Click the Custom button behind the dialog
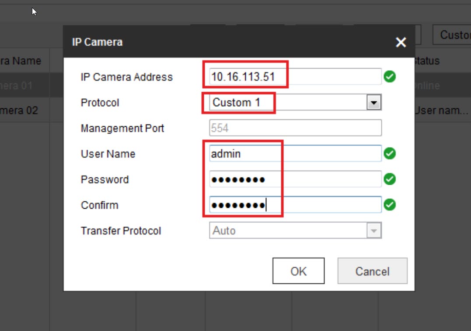This screenshot has width=471, height=331. click(x=453, y=35)
